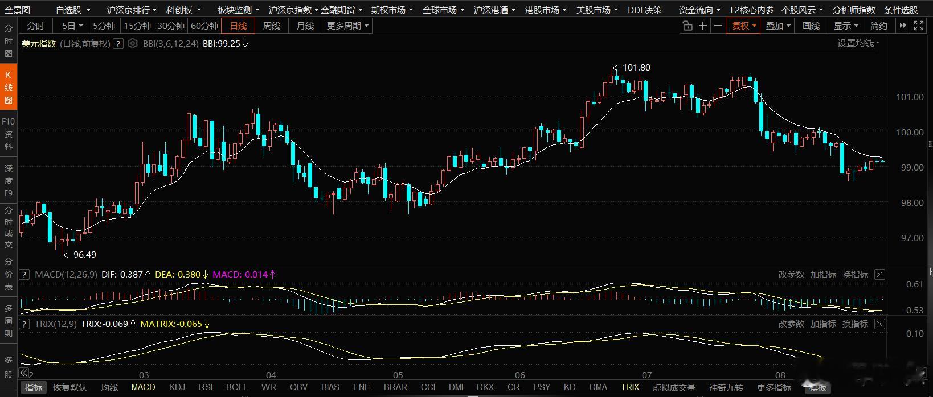
Task: Click the 101.80 high price label
Action: [x=636, y=67]
